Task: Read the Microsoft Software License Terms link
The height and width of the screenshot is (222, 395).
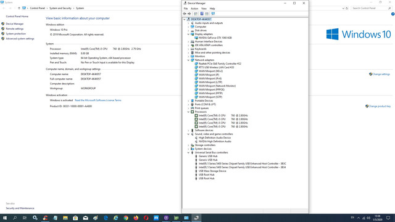Action: coord(98,100)
